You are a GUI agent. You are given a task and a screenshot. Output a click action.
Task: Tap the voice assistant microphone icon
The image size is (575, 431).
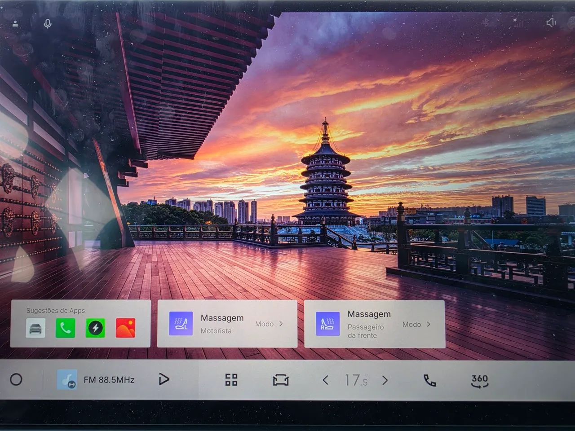point(47,24)
